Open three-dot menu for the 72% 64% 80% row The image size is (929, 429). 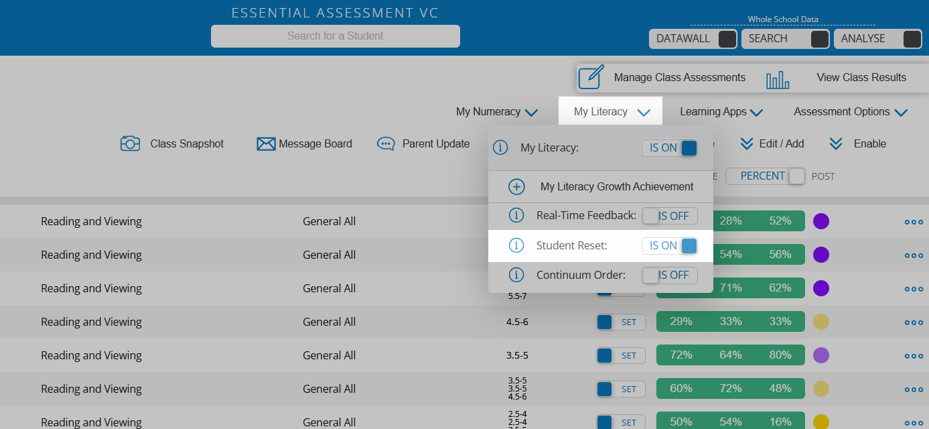coord(914,355)
